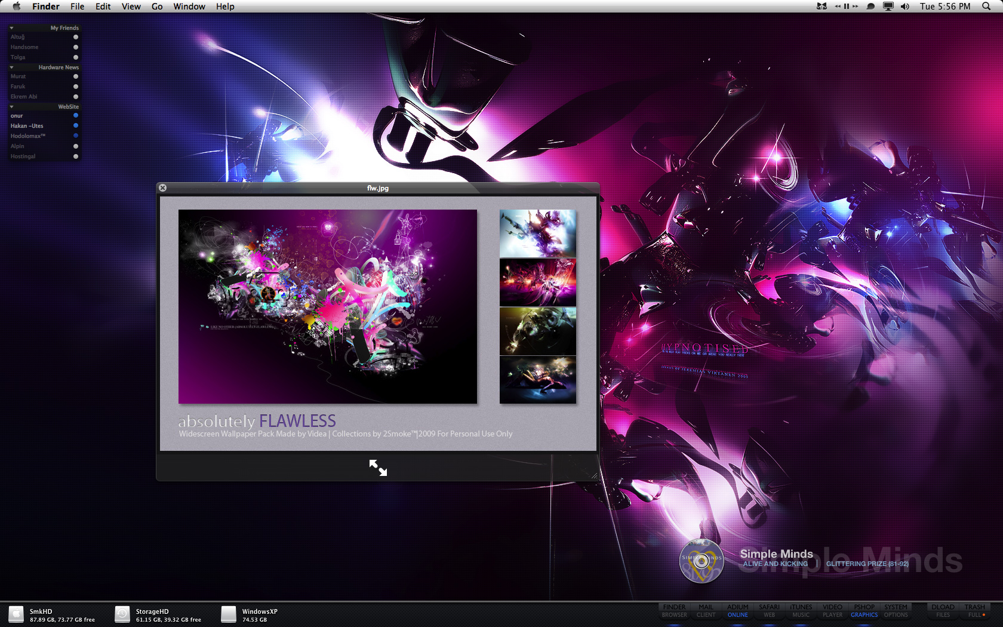Open the volume menu bar icon
The width and height of the screenshot is (1003, 627).
point(905,6)
